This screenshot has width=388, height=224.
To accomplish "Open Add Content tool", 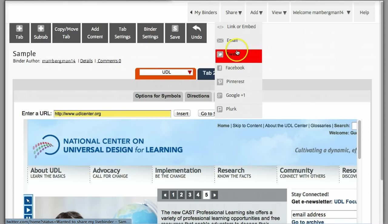I will (95, 33).
